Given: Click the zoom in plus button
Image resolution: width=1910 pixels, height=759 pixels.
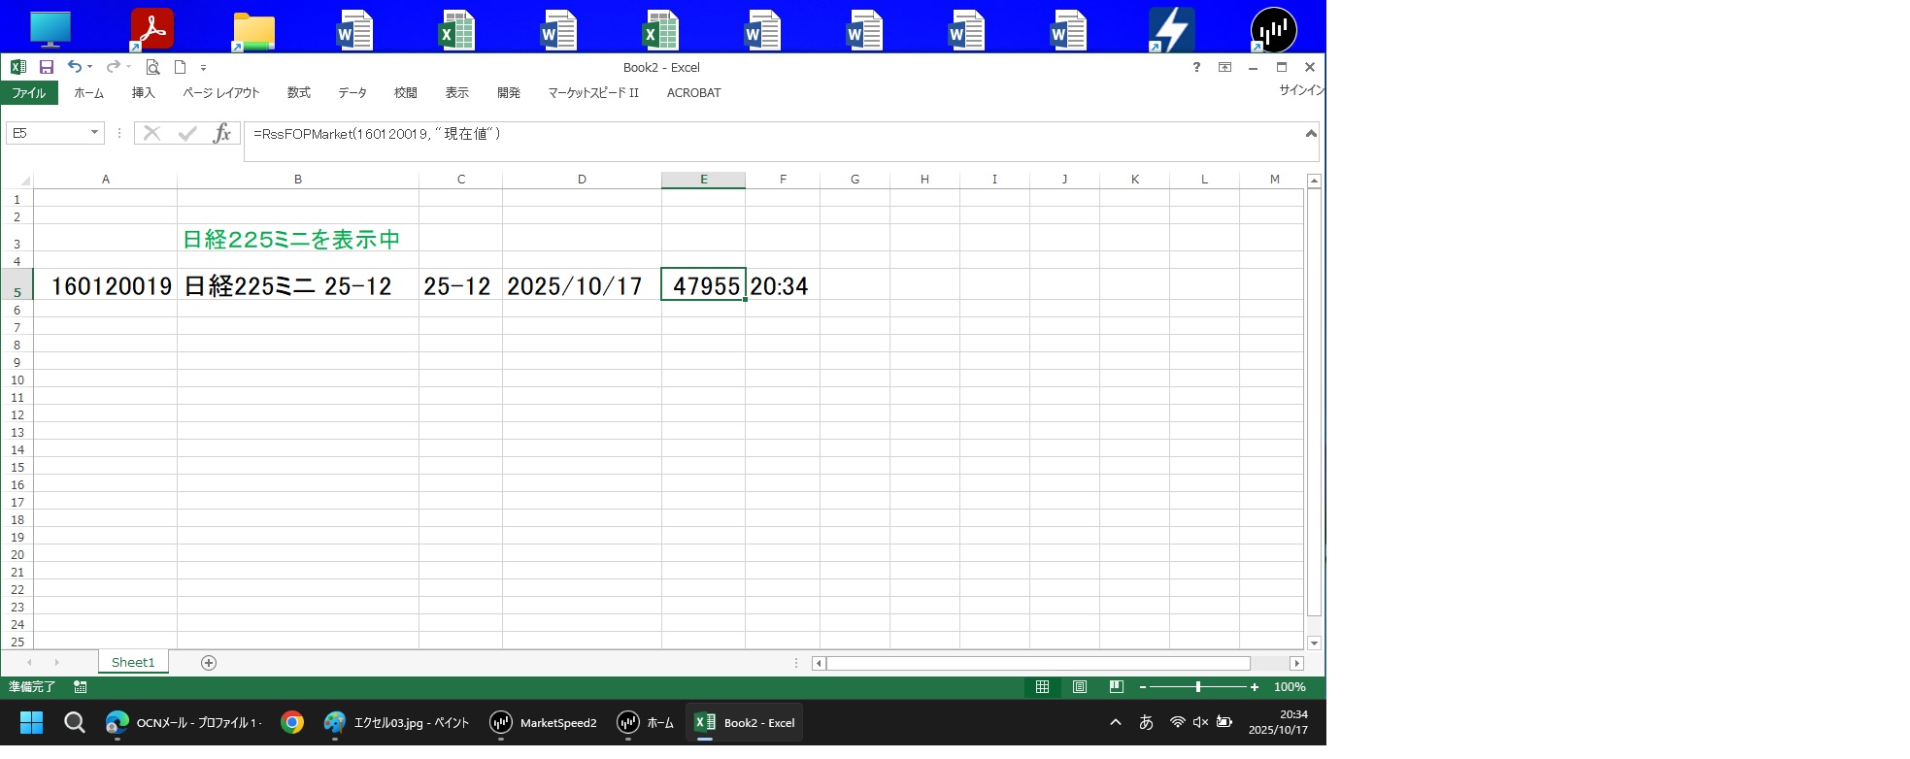Looking at the screenshot, I should [1255, 687].
